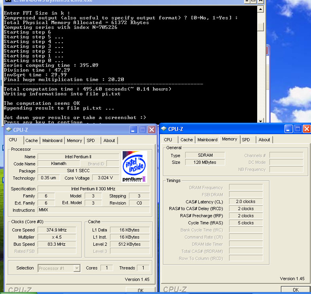Select RAS# Precharge value '2 clocks'
Screen dimensions: 311x294
246,216
